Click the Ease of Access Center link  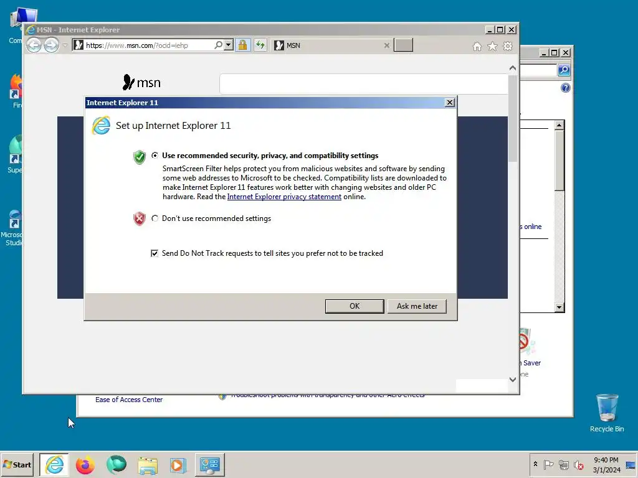point(128,400)
